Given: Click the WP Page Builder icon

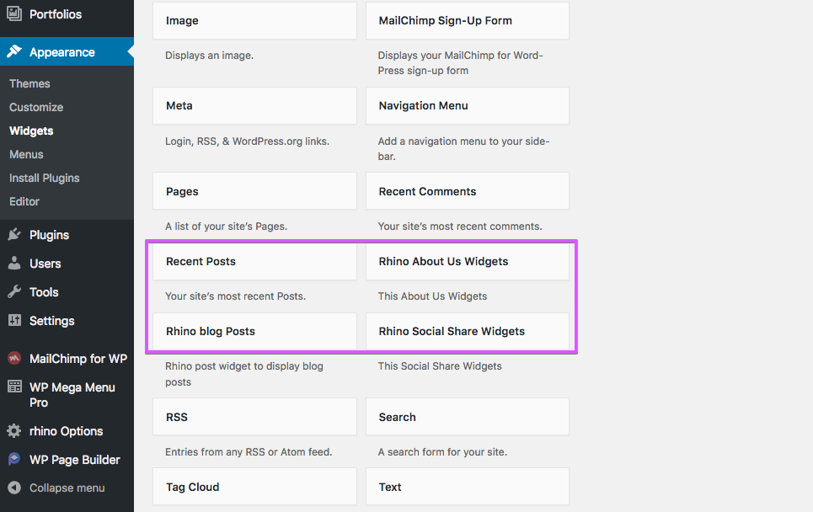Looking at the screenshot, I should pyautogui.click(x=14, y=459).
